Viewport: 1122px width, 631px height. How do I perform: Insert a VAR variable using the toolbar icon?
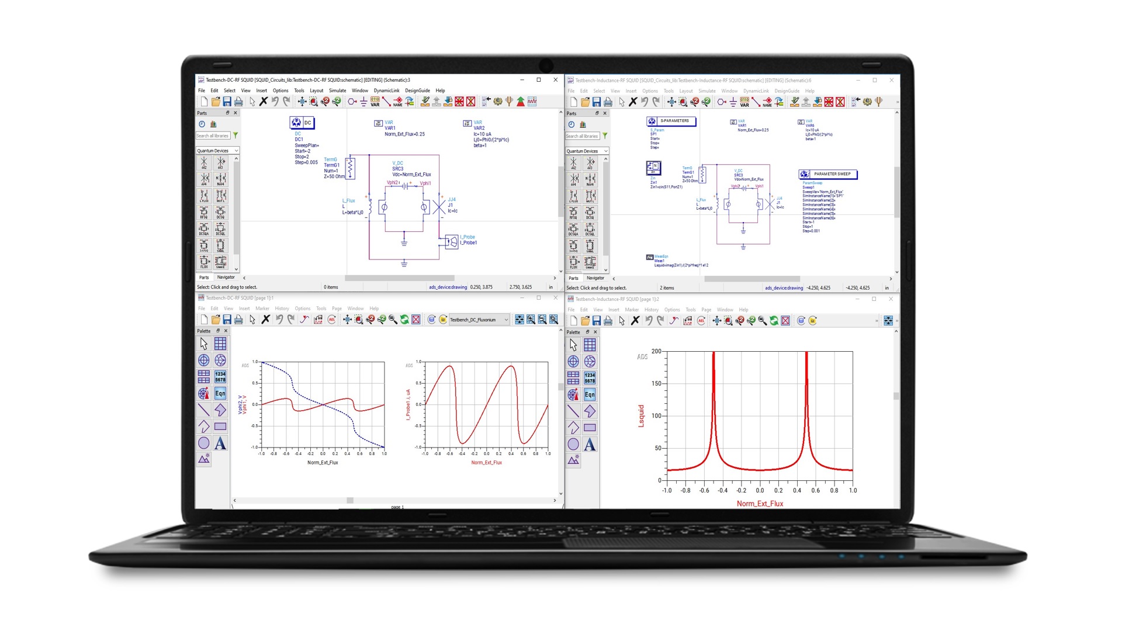375,100
